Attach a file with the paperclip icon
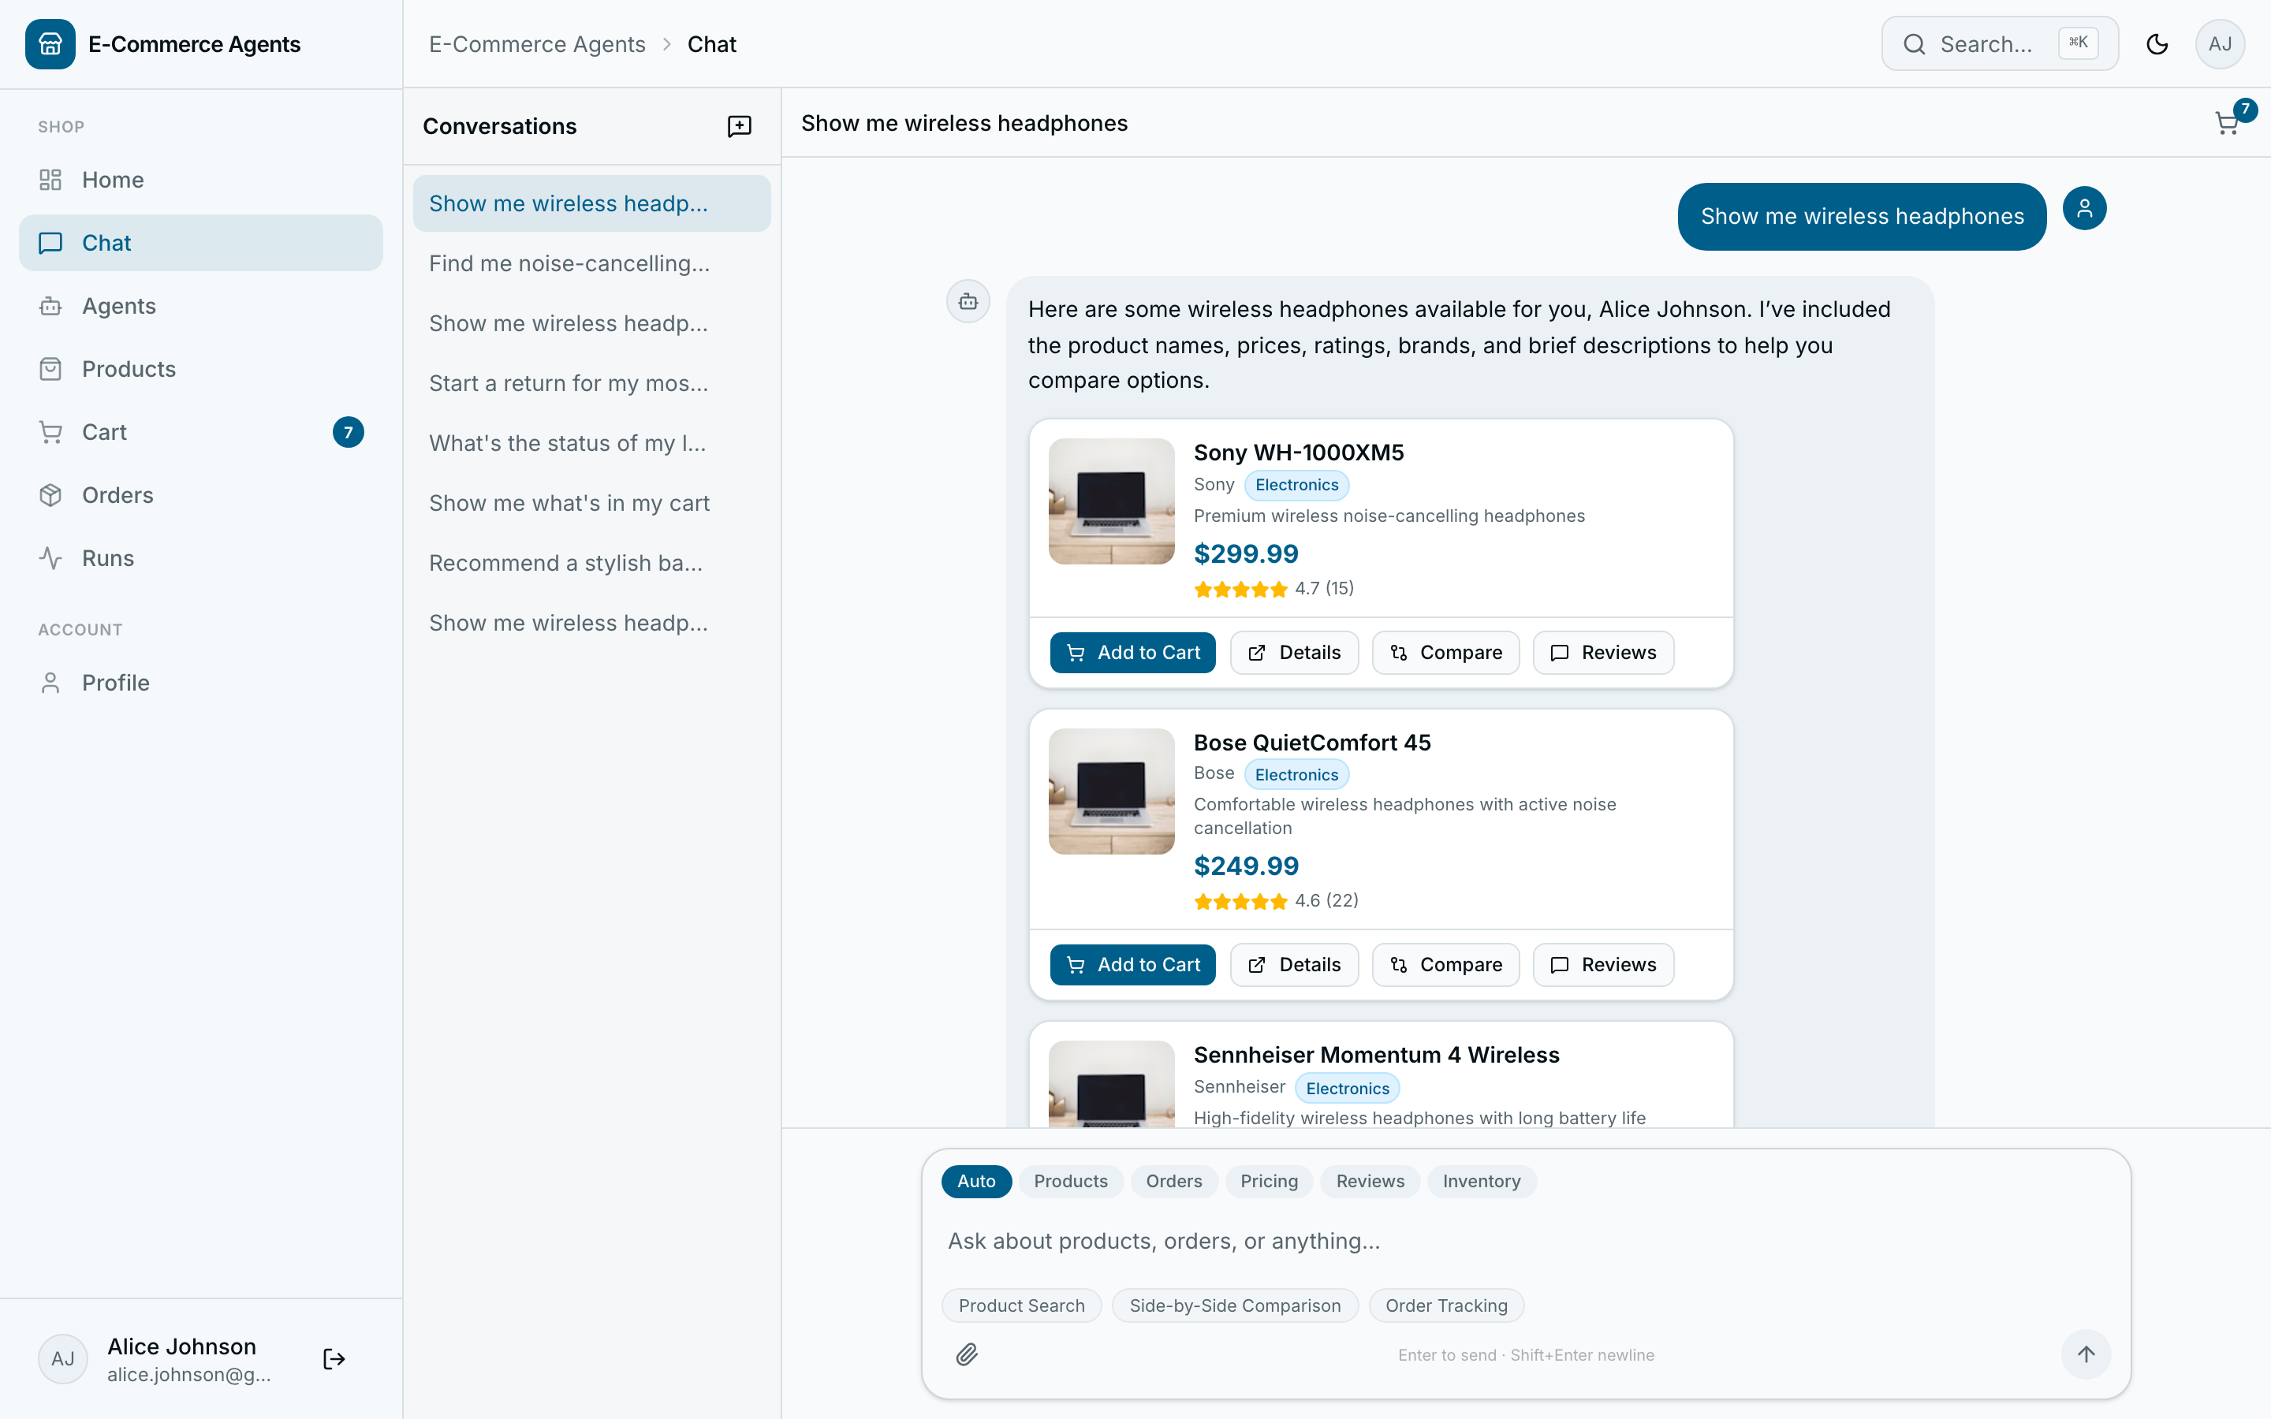 click(x=967, y=1354)
